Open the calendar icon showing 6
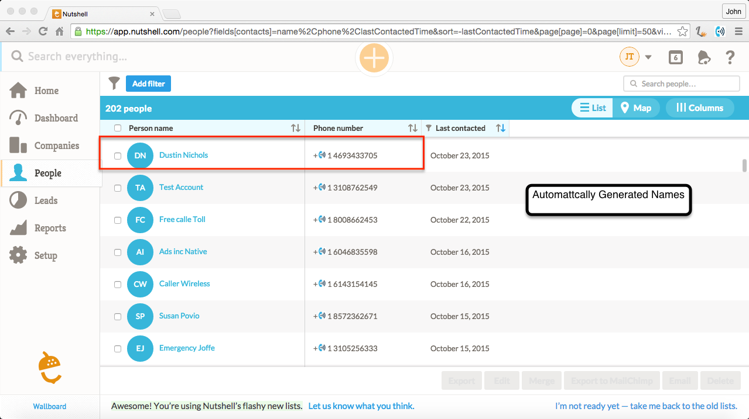This screenshot has width=749, height=419. [675, 57]
